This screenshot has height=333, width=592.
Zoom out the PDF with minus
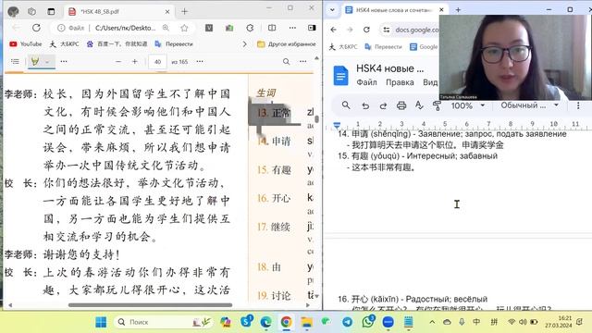(x=118, y=62)
